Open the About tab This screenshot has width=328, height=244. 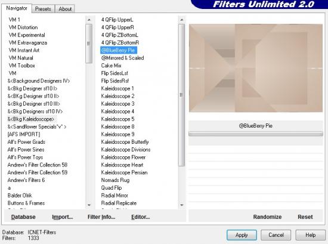point(65,9)
